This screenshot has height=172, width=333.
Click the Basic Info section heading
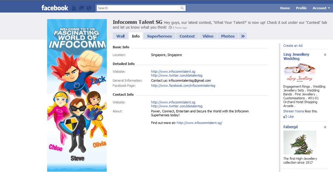coord(121,47)
